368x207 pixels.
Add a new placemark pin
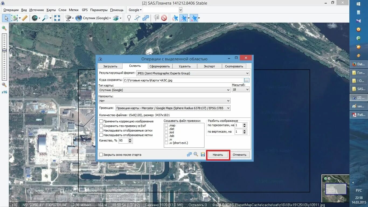[129, 18]
